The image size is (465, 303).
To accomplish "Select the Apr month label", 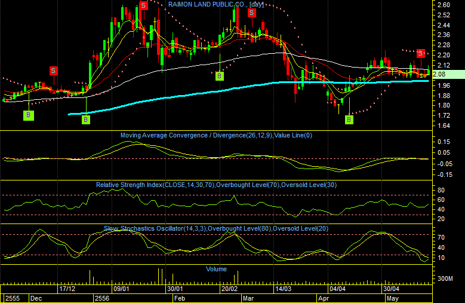I will 324,298.
